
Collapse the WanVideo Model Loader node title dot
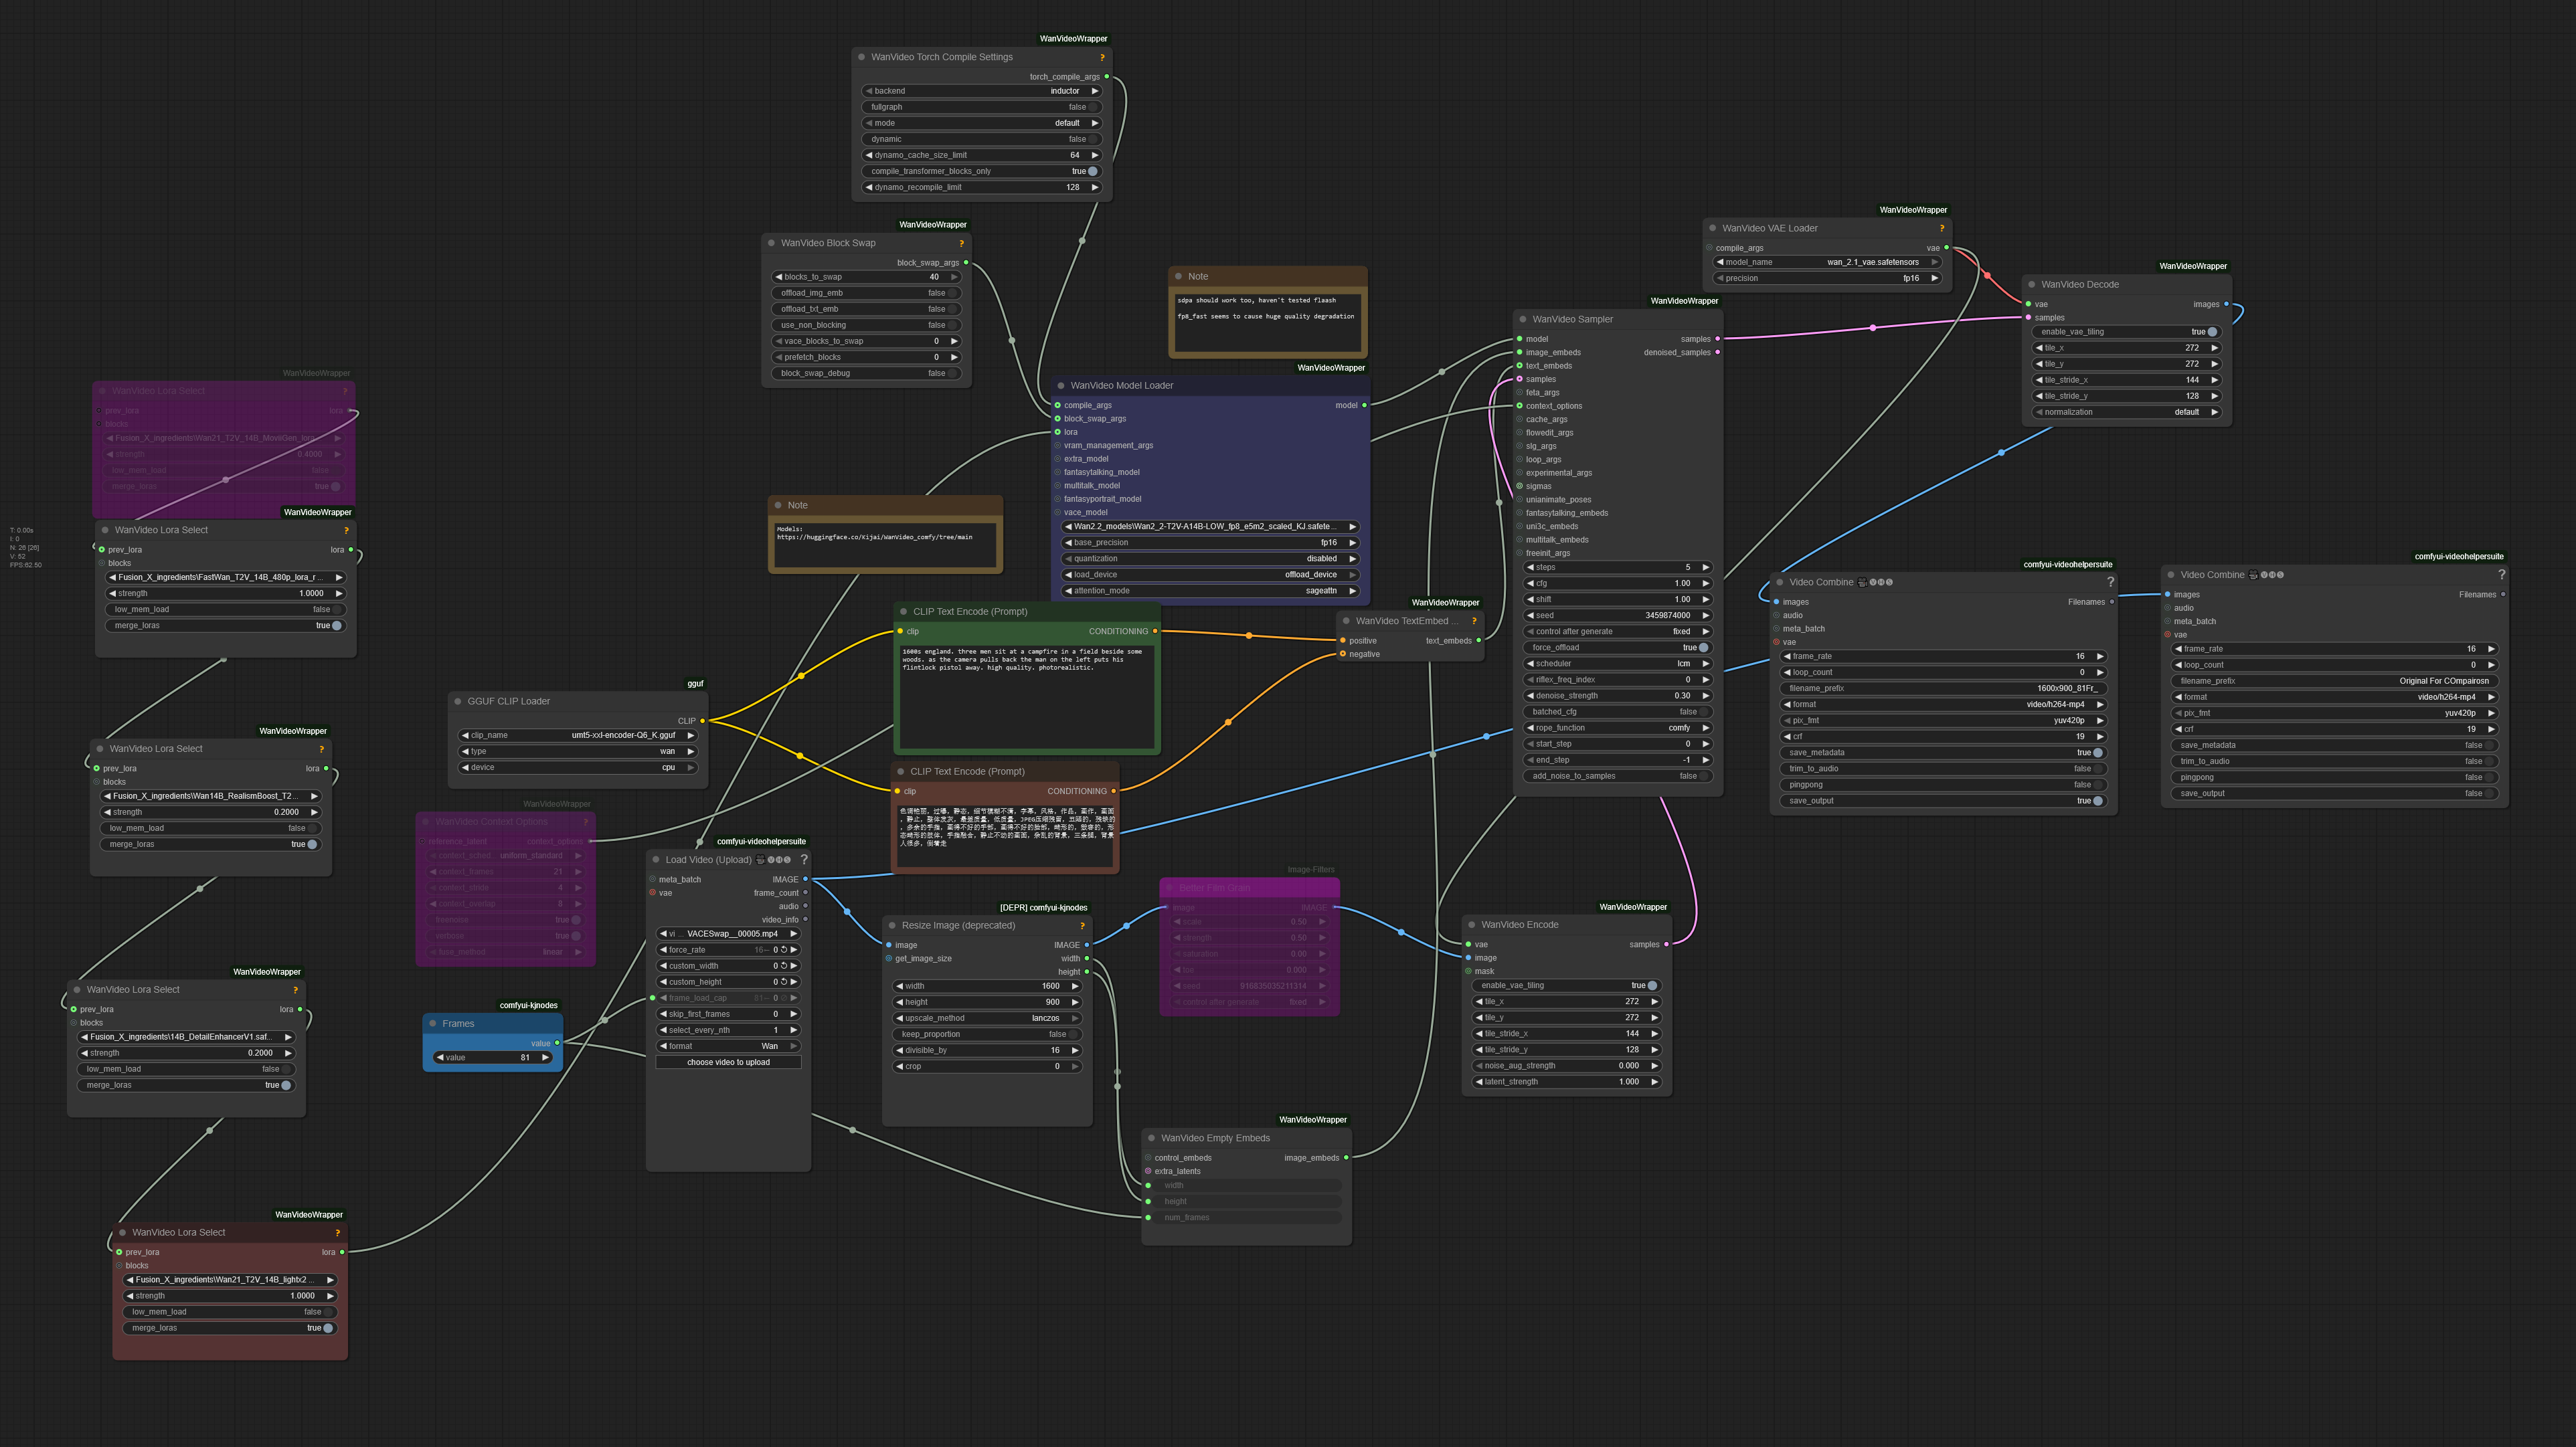click(1062, 385)
